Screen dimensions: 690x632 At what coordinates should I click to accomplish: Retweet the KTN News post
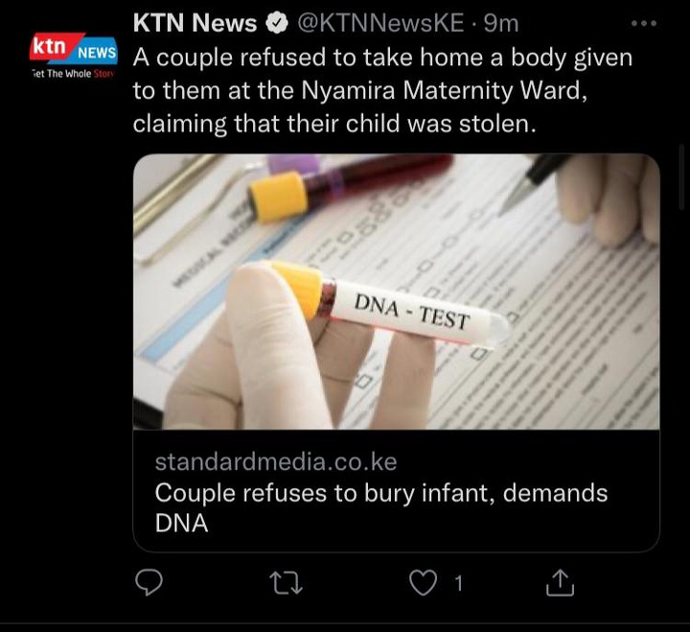pos(286,583)
